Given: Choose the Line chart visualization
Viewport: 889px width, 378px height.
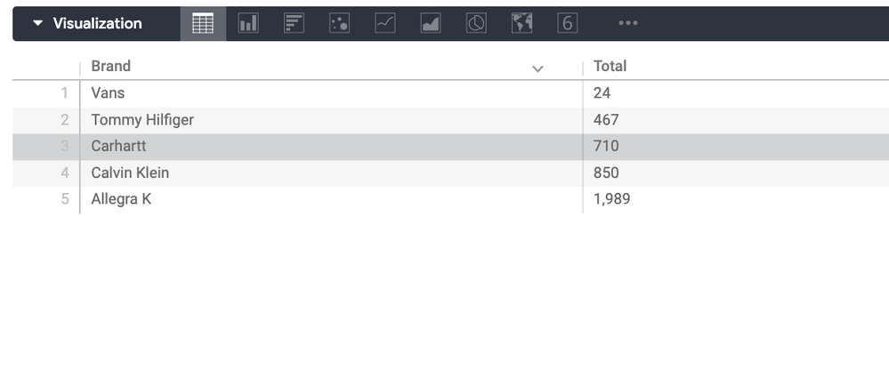Looking at the screenshot, I should click(x=385, y=23).
